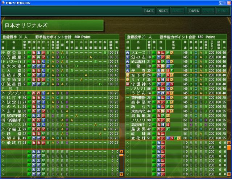The height and width of the screenshot is (179, 232).
Task: Select pitcher row 猿野懸掛
Action: click(176, 98)
